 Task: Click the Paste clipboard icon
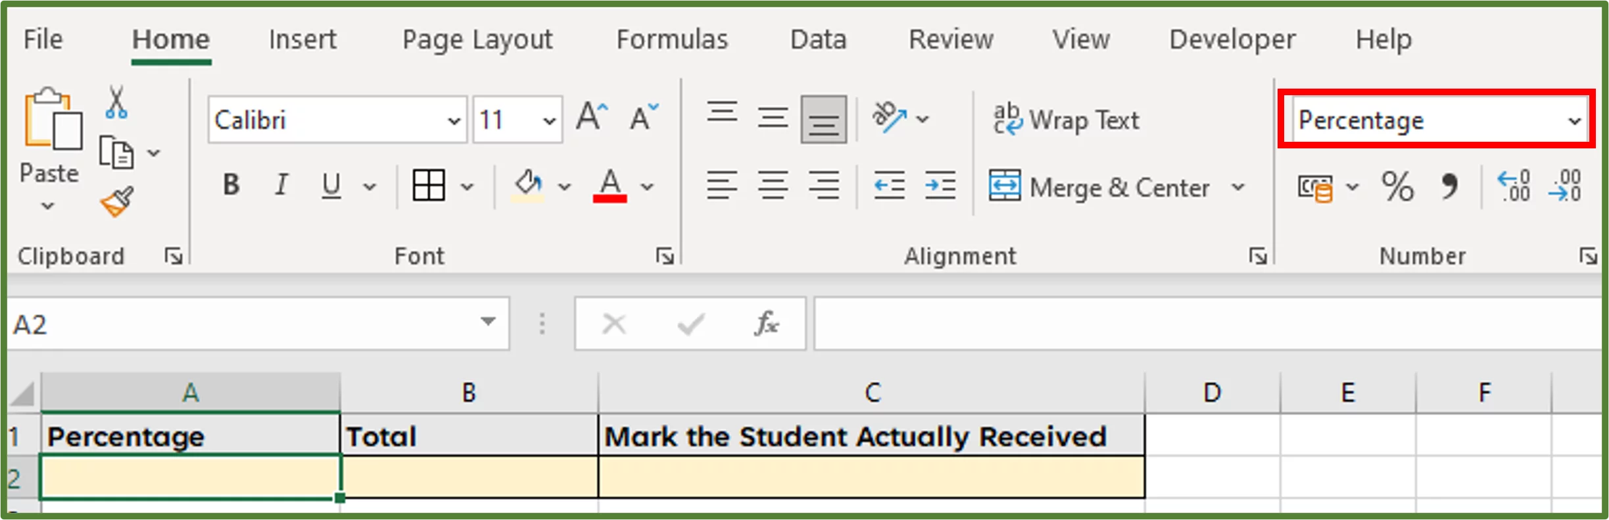pos(53,119)
